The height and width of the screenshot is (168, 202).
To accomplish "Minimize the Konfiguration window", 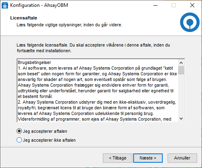I will [155, 5].
